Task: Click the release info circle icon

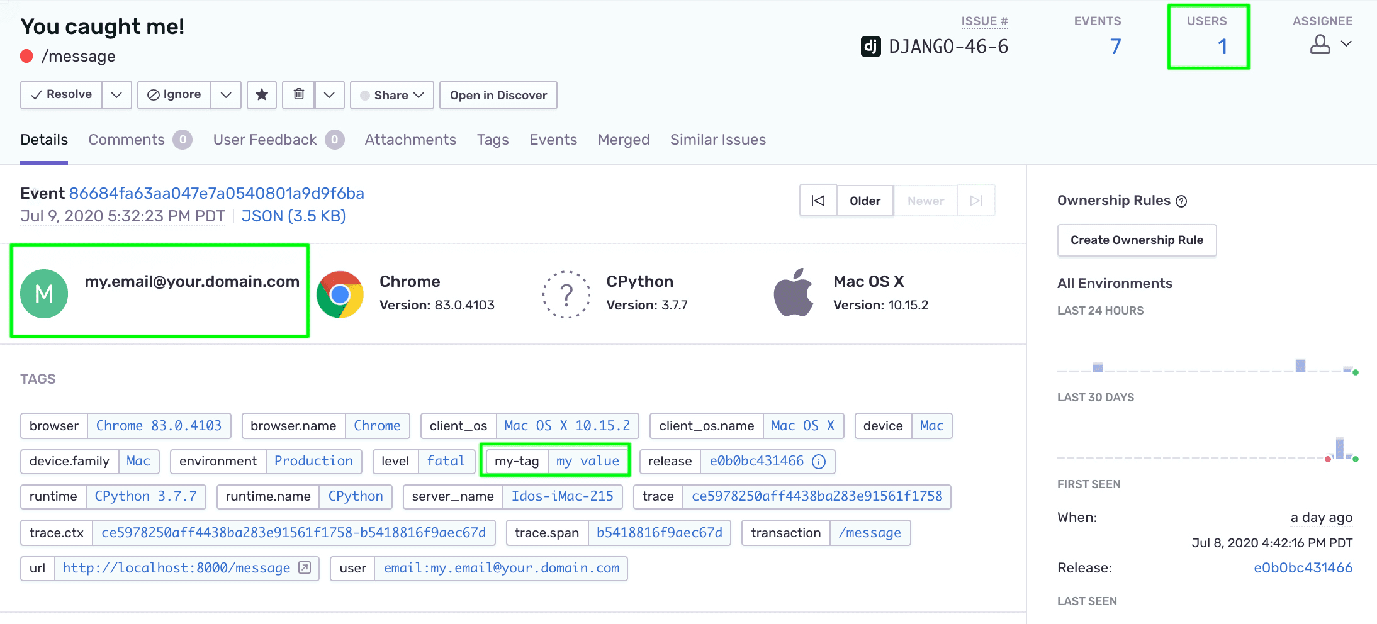Action: coord(819,462)
